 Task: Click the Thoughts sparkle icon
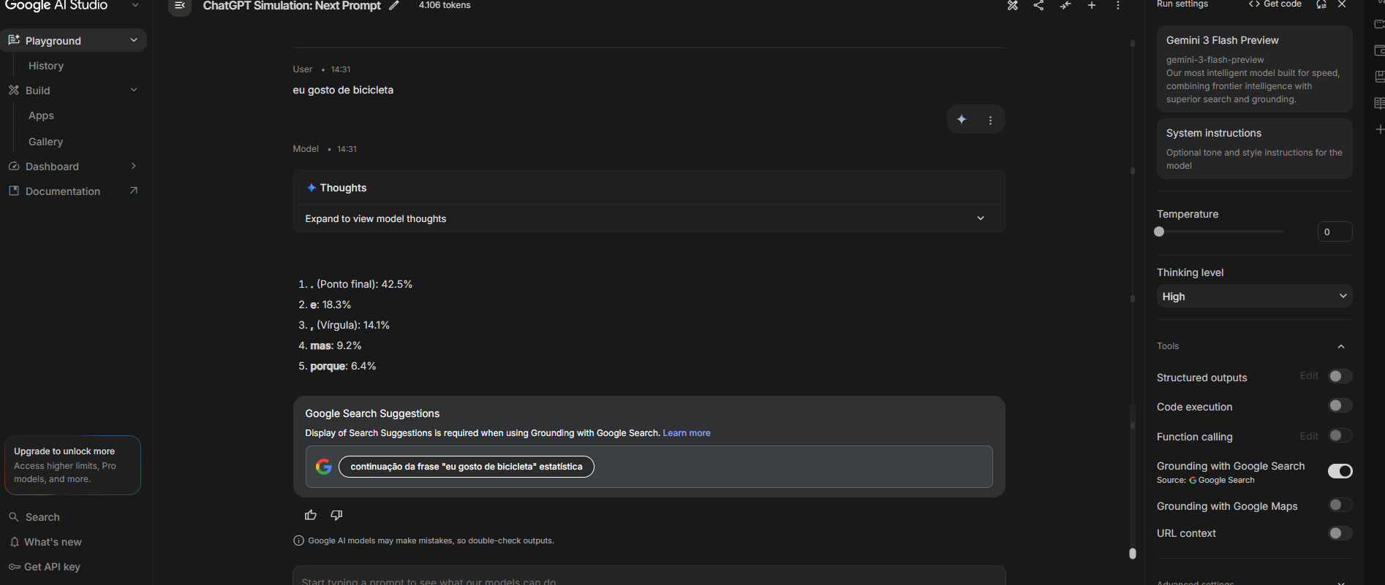coord(312,188)
